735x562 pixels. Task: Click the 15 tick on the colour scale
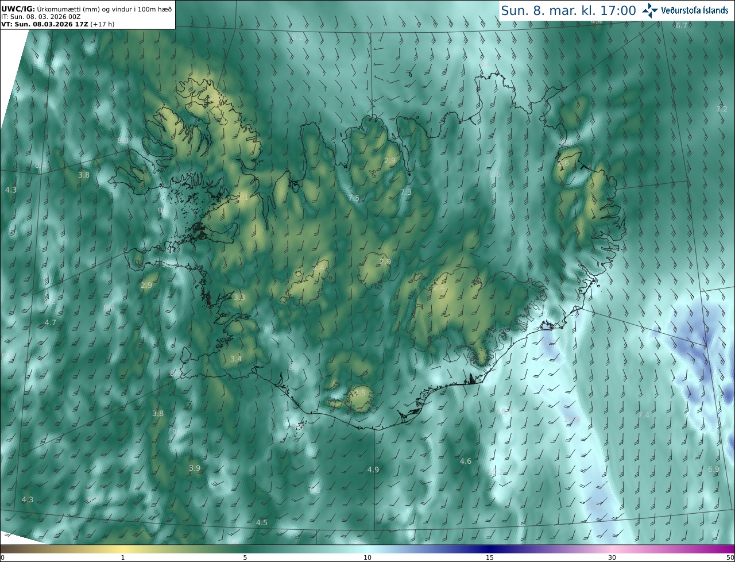click(x=490, y=558)
